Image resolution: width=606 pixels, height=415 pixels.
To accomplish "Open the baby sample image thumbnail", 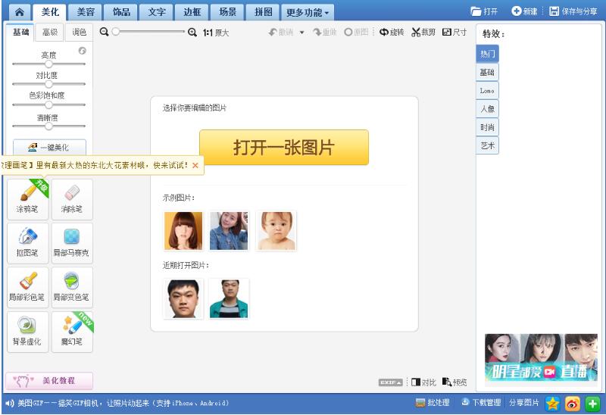I will (x=276, y=231).
